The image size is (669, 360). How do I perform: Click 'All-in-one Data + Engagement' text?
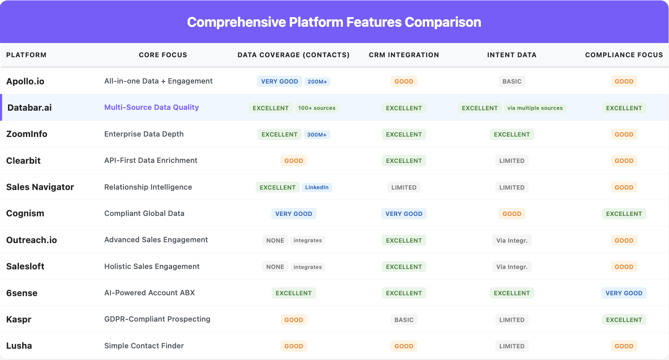point(158,81)
